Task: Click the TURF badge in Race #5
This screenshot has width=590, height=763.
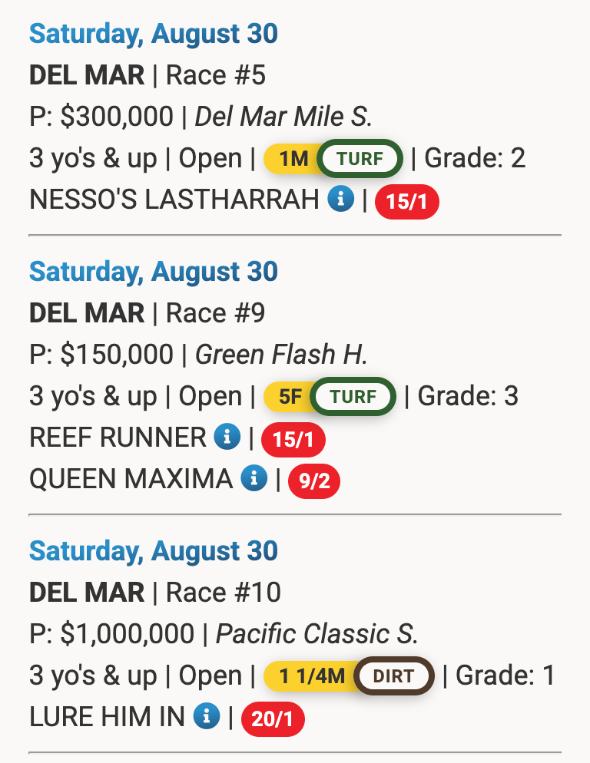Action: [x=360, y=160]
